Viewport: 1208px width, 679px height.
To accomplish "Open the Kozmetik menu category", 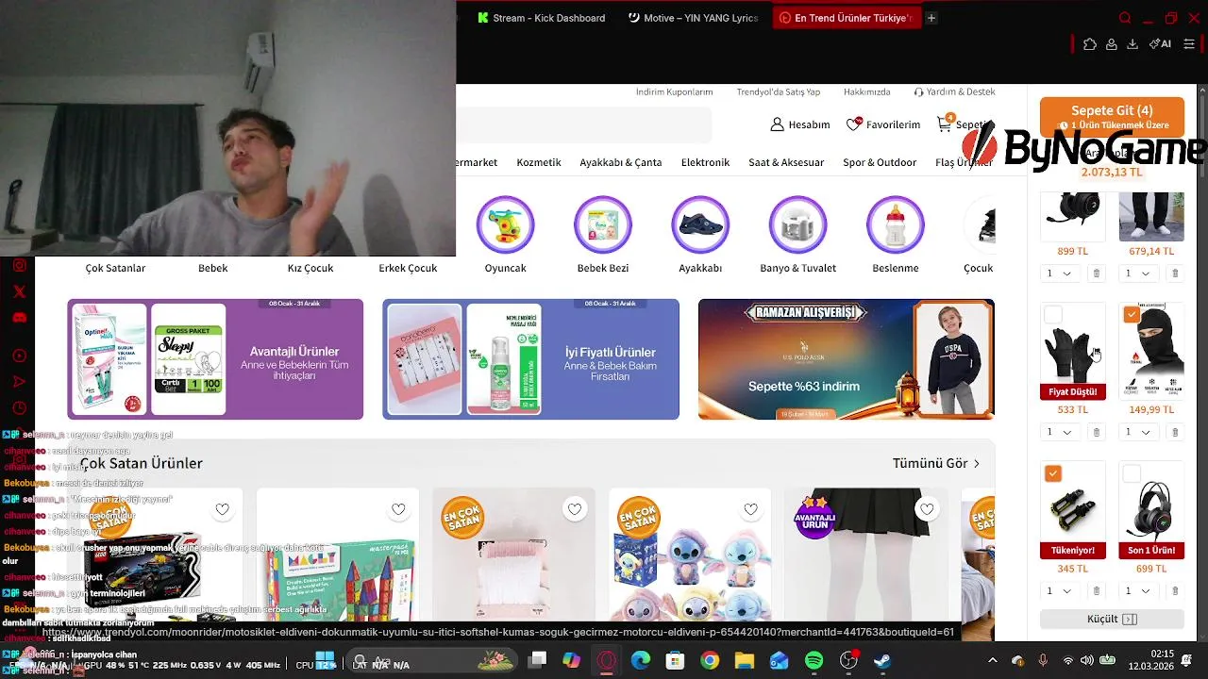I will coord(539,162).
